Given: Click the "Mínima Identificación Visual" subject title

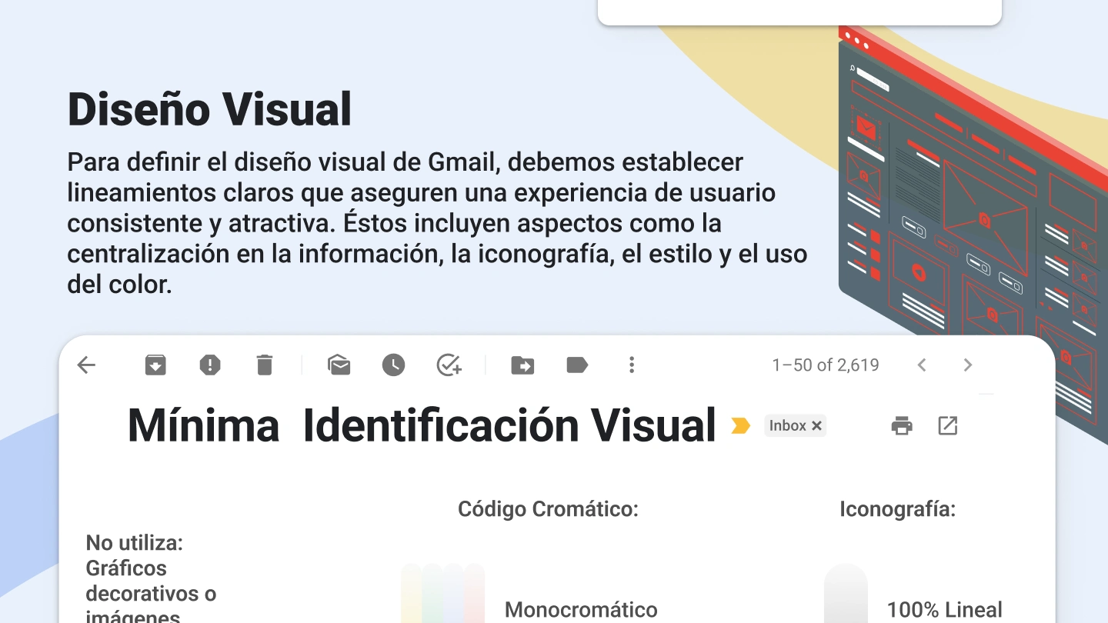Looking at the screenshot, I should [x=422, y=425].
